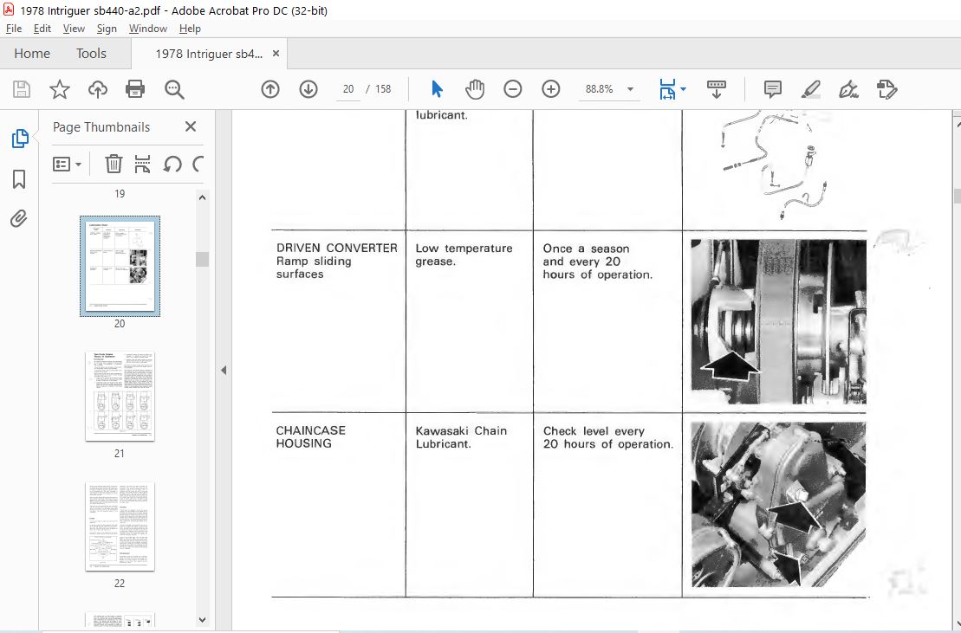
Task: Click the 'Low temperature grease.' text
Action: [x=464, y=255]
